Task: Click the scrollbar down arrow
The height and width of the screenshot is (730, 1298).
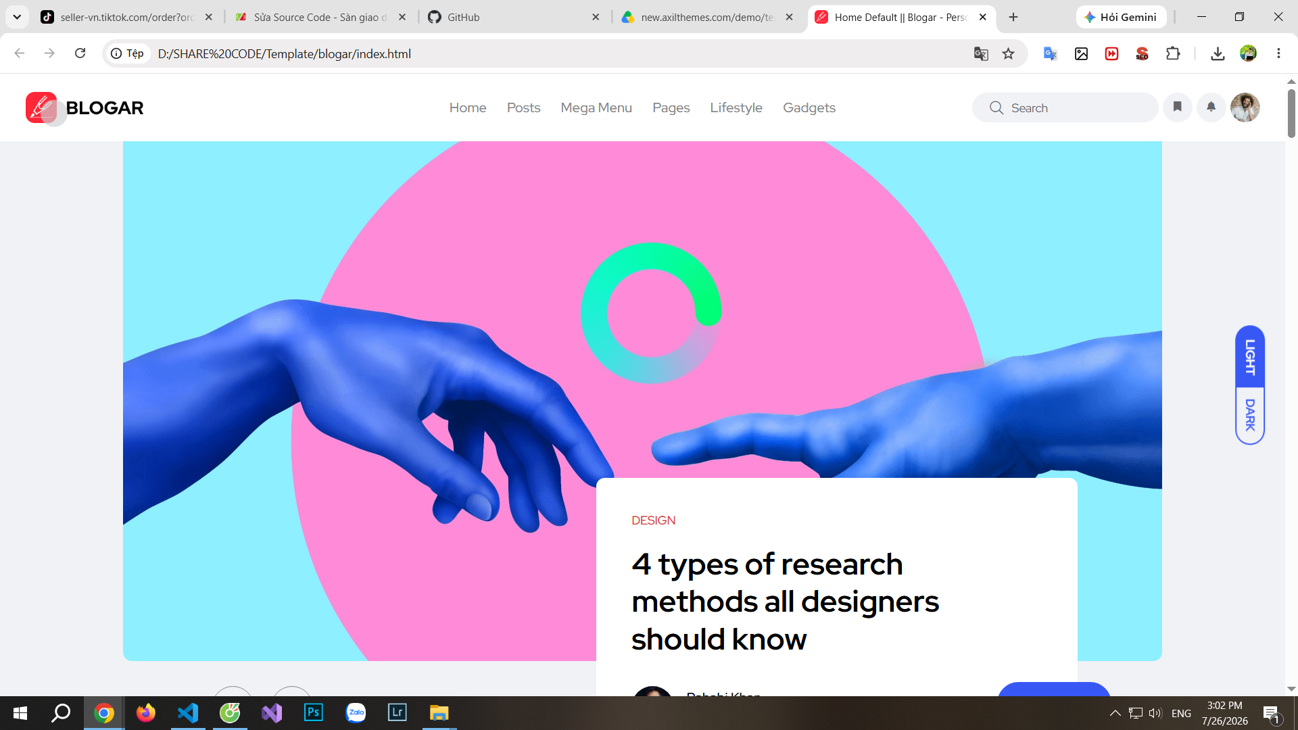Action: [1291, 689]
